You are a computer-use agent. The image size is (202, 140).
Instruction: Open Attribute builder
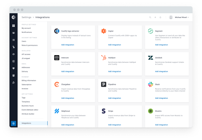tap(28, 114)
